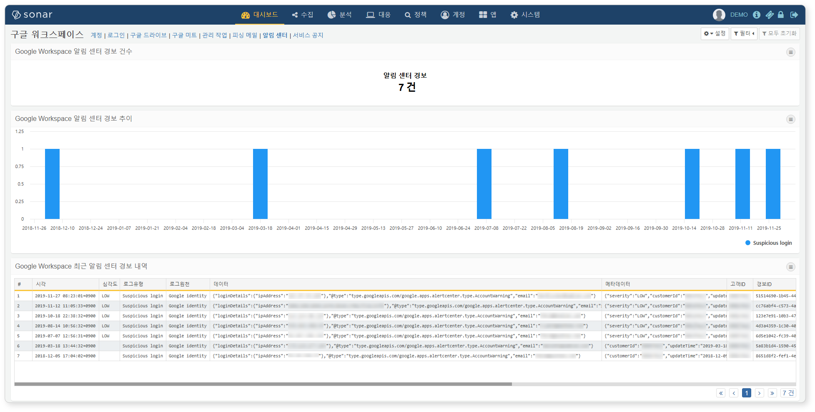Image resolution: width=815 pixels, height=412 pixels.
Task: Toggle Suspicious login legend item
Action: point(768,243)
